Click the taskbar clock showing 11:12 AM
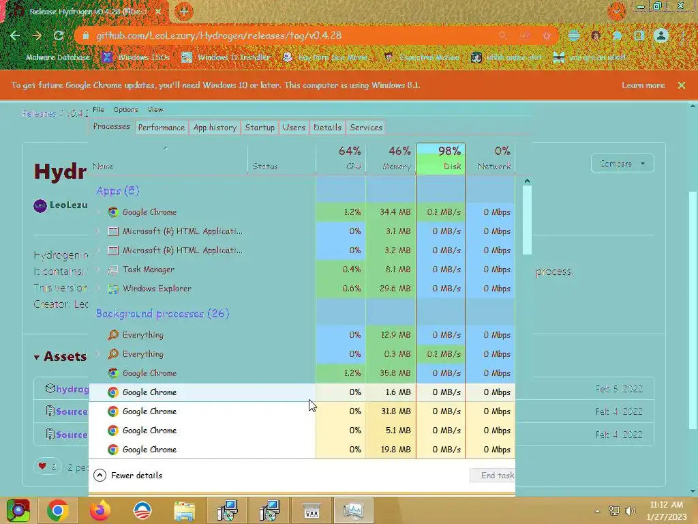 tap(667, 511)
